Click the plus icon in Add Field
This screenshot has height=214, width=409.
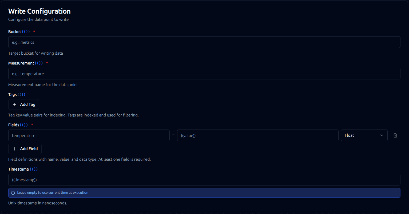14,149
